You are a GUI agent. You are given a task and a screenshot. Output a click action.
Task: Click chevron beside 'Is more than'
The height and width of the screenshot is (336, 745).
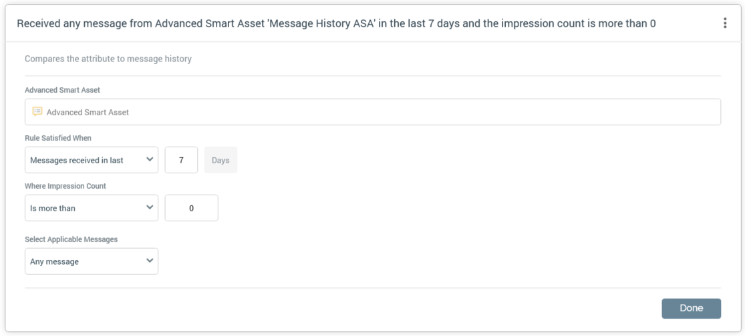(149, 208)
